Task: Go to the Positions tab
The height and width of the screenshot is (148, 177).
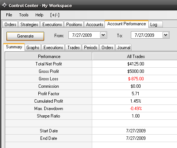Action: 74,25
